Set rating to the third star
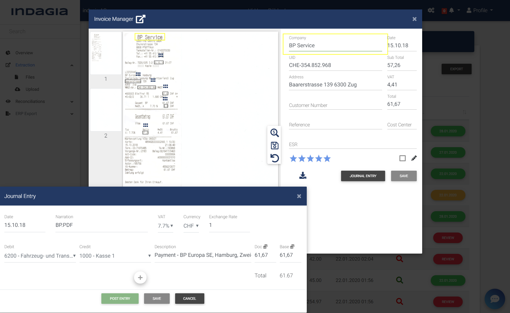This screenshot has height=313, width=510. [310, 159]
